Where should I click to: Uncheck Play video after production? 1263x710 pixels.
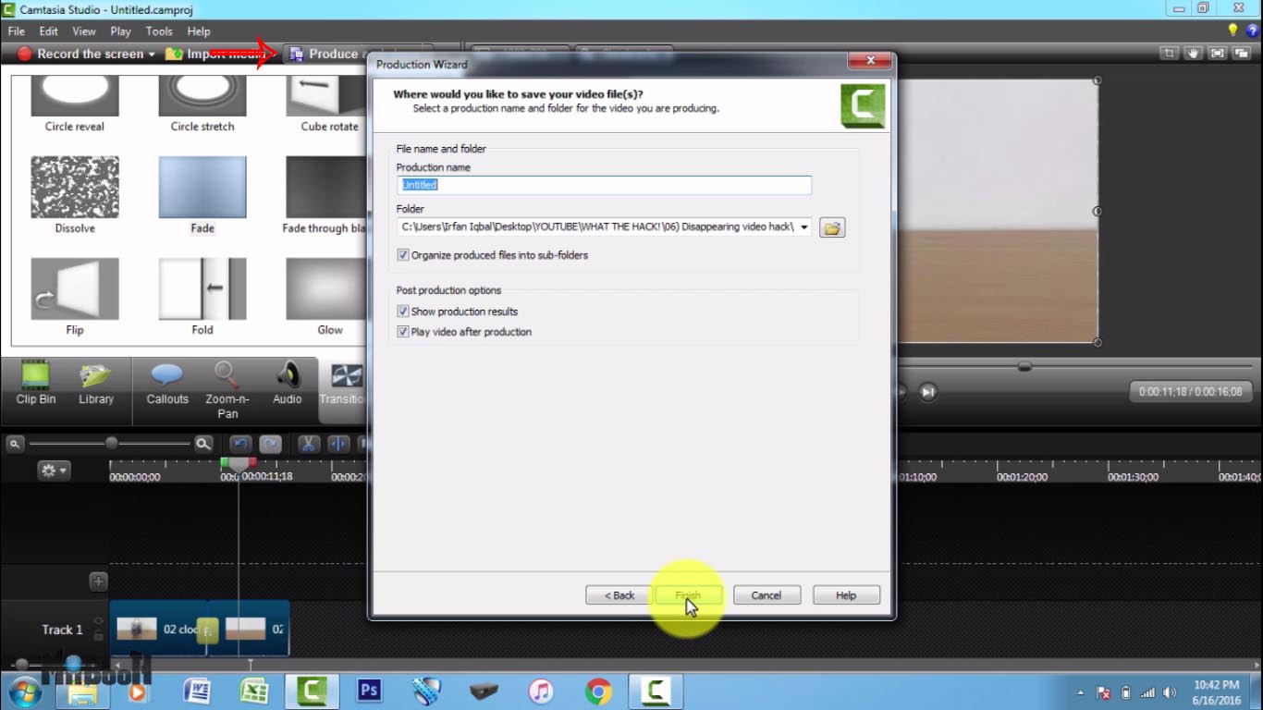click(x=402, y=331)
